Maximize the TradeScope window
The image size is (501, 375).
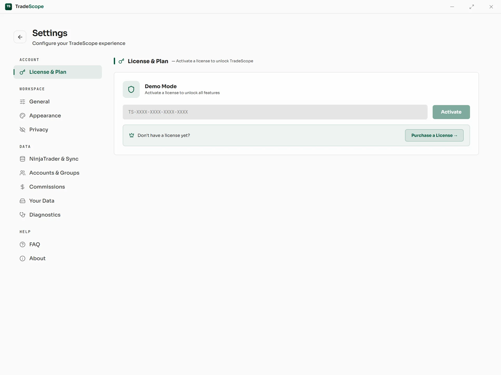click(472, 7)
